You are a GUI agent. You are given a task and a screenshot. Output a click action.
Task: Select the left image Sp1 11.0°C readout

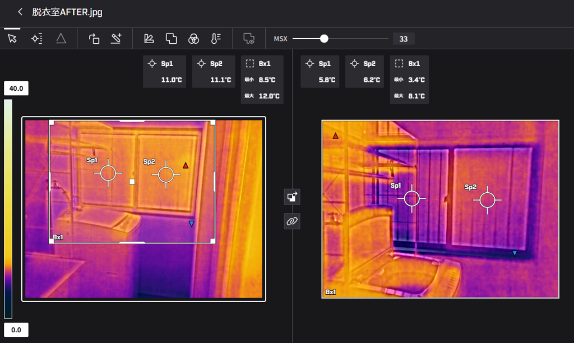[164, 72]
